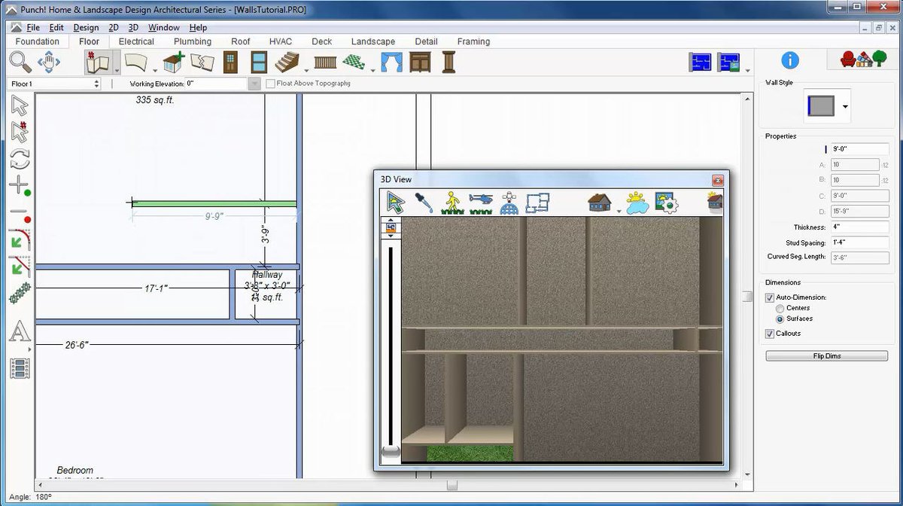This screenshot has width=903, height=506.
Task: Select the Pan hand tool
Action: click(x=49, y=62)
